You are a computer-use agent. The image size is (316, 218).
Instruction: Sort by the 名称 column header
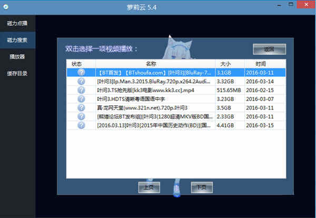(x=155, y=64)
